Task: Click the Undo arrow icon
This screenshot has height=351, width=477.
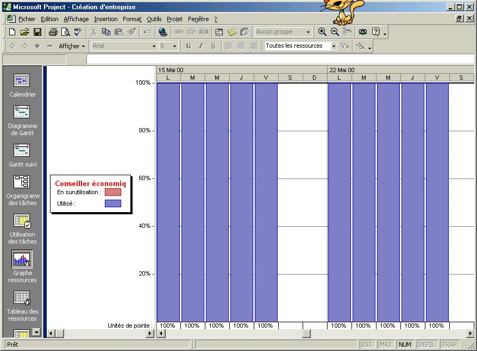Action: click(x=147, y=32)
